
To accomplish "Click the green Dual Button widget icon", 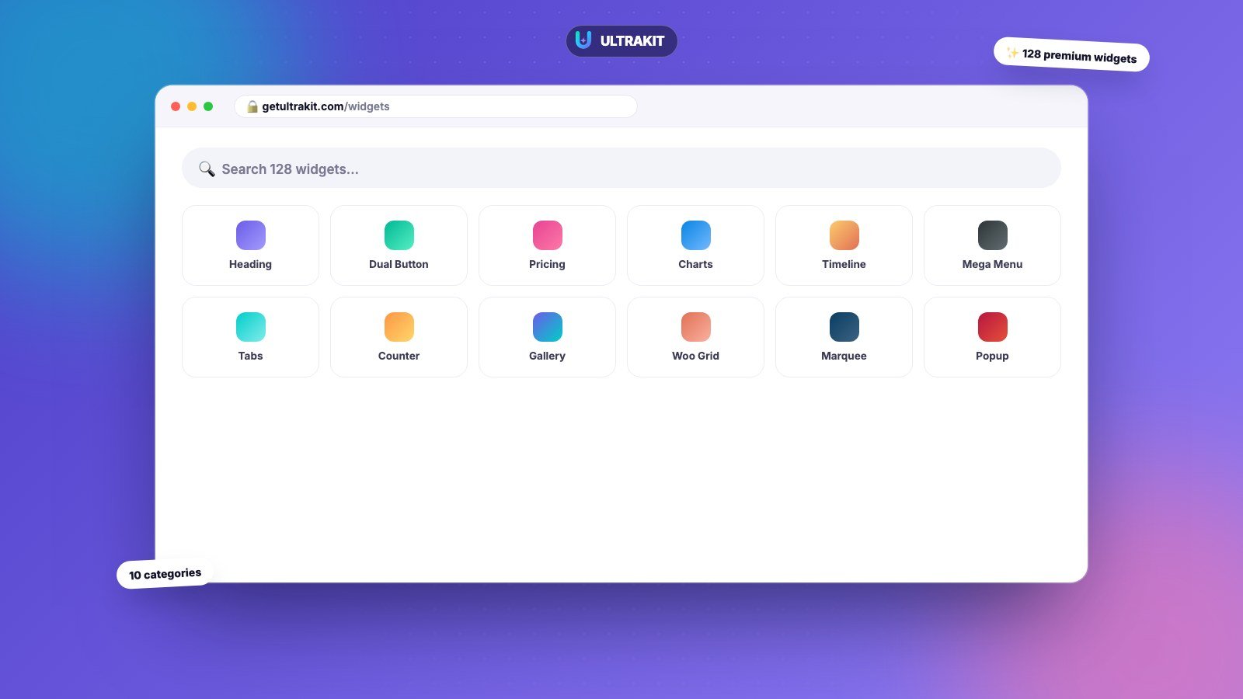I will click(399, 235).
